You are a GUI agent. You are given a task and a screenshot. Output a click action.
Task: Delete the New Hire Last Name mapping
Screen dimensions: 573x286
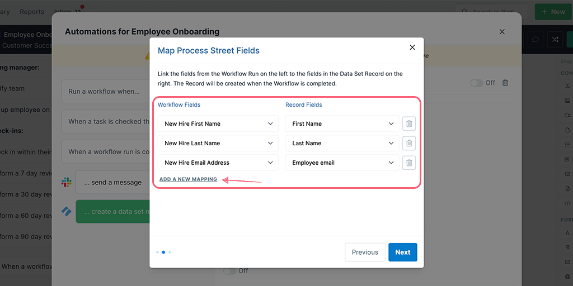[409, 143]
